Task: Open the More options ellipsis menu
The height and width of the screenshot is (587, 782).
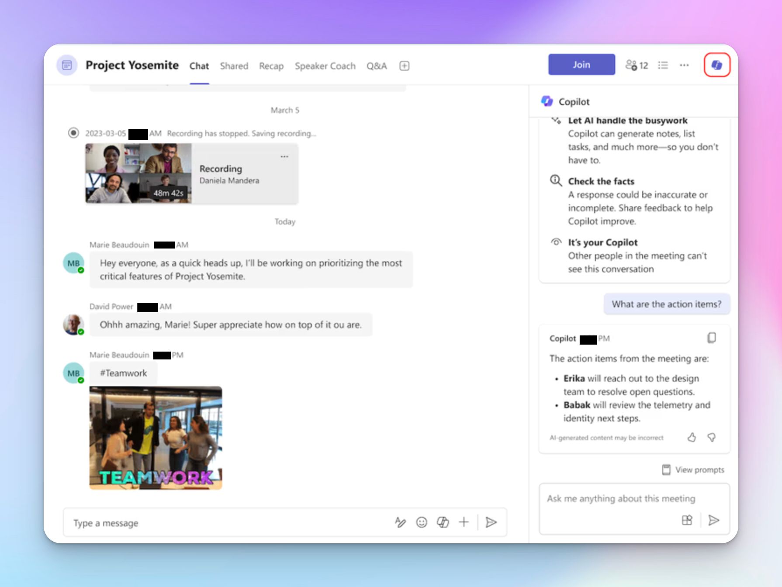Action: tap(684, 65)
